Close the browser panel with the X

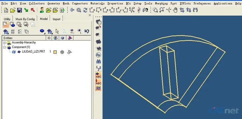90,15
